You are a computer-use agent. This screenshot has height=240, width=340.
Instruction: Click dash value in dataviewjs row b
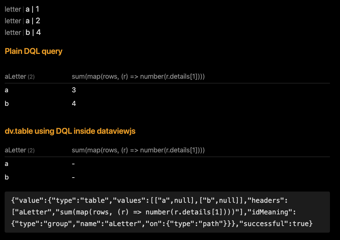pos(73,178)
